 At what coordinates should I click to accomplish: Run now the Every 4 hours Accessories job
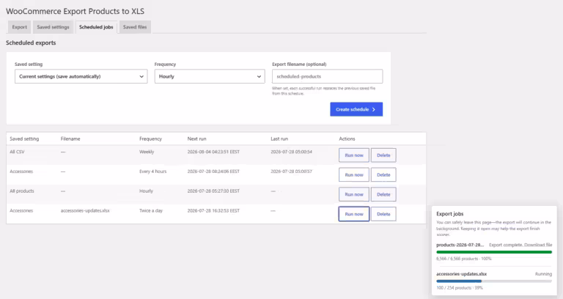(x=354, y=175)
